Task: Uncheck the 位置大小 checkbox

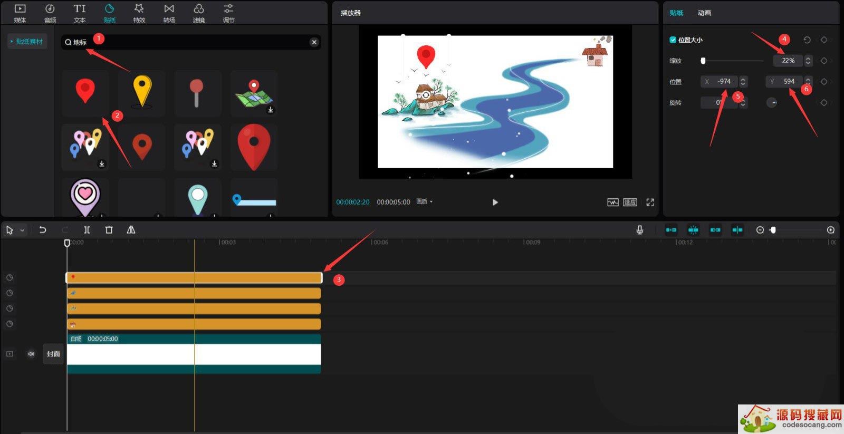Action: pyautogui.click(x=673, y=40)
